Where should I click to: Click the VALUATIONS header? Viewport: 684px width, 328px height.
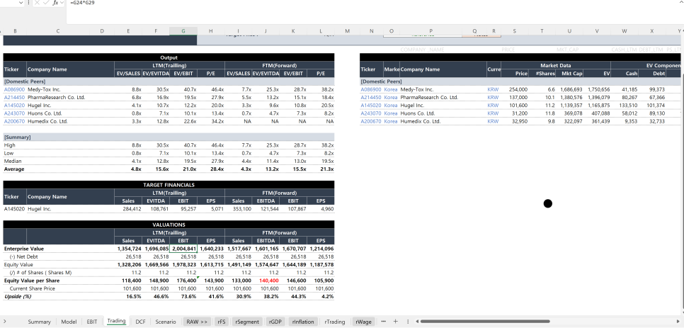169,225
